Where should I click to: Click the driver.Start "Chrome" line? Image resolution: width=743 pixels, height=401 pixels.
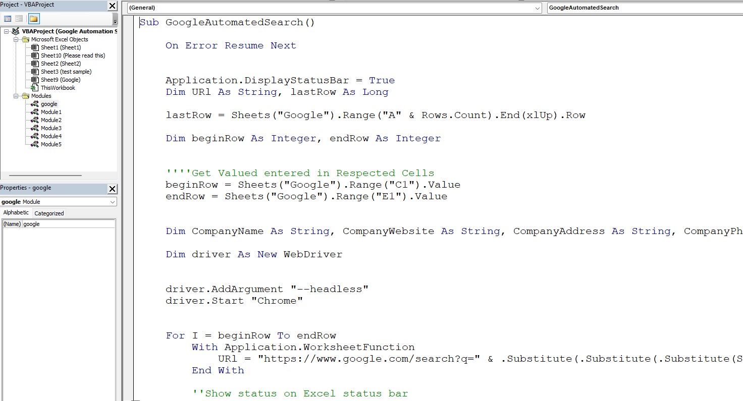pos(234,301)
